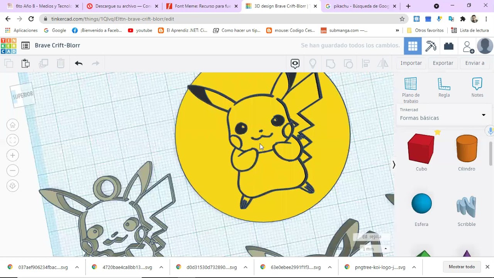Switch to Blocks pickaxe mode
The height and width of the screenshot is (278, 494).
pyautogui.click(x=431, y=46)
